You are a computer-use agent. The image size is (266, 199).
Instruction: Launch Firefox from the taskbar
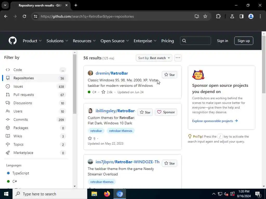click(107, 194)
